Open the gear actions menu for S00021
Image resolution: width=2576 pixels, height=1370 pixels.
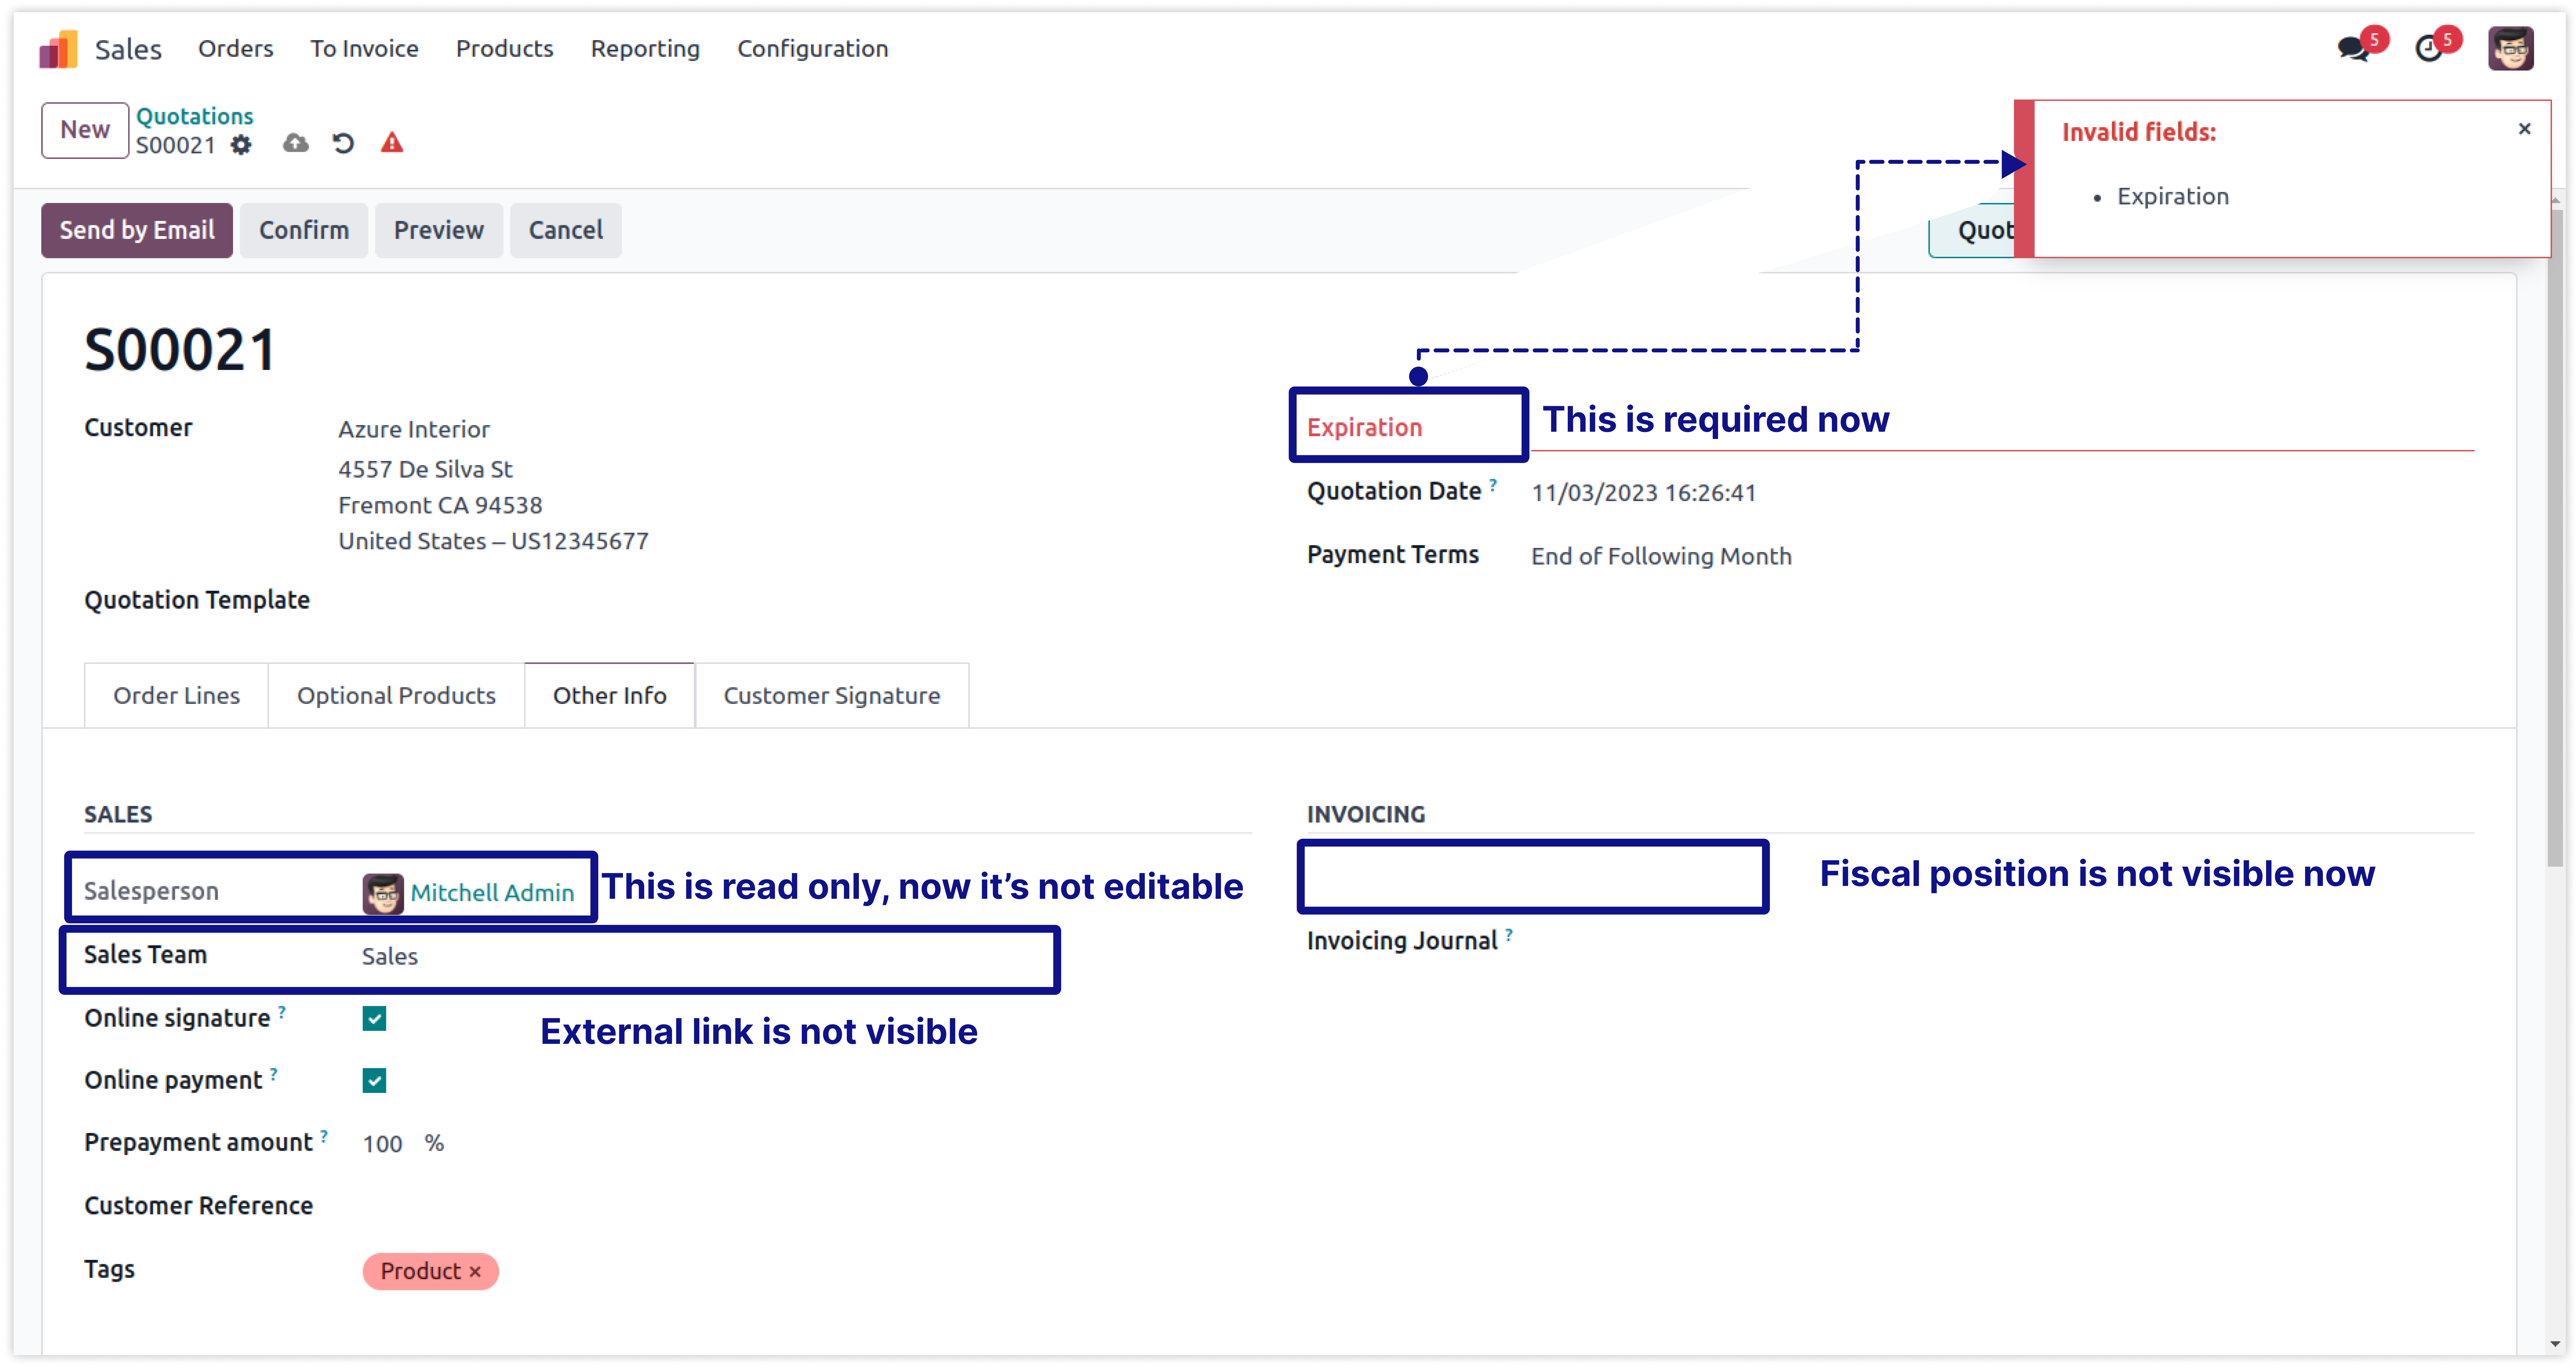241,145
